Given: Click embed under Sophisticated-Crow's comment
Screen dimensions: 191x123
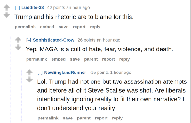Looking at the screenshot, I should click(59, 59).
